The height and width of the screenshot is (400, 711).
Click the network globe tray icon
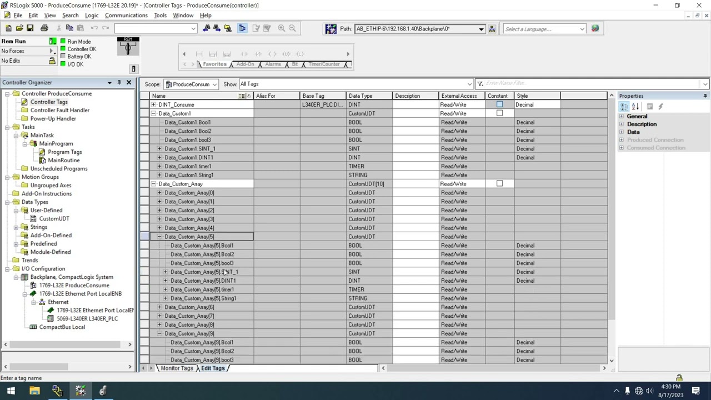[x=638, y=391]
